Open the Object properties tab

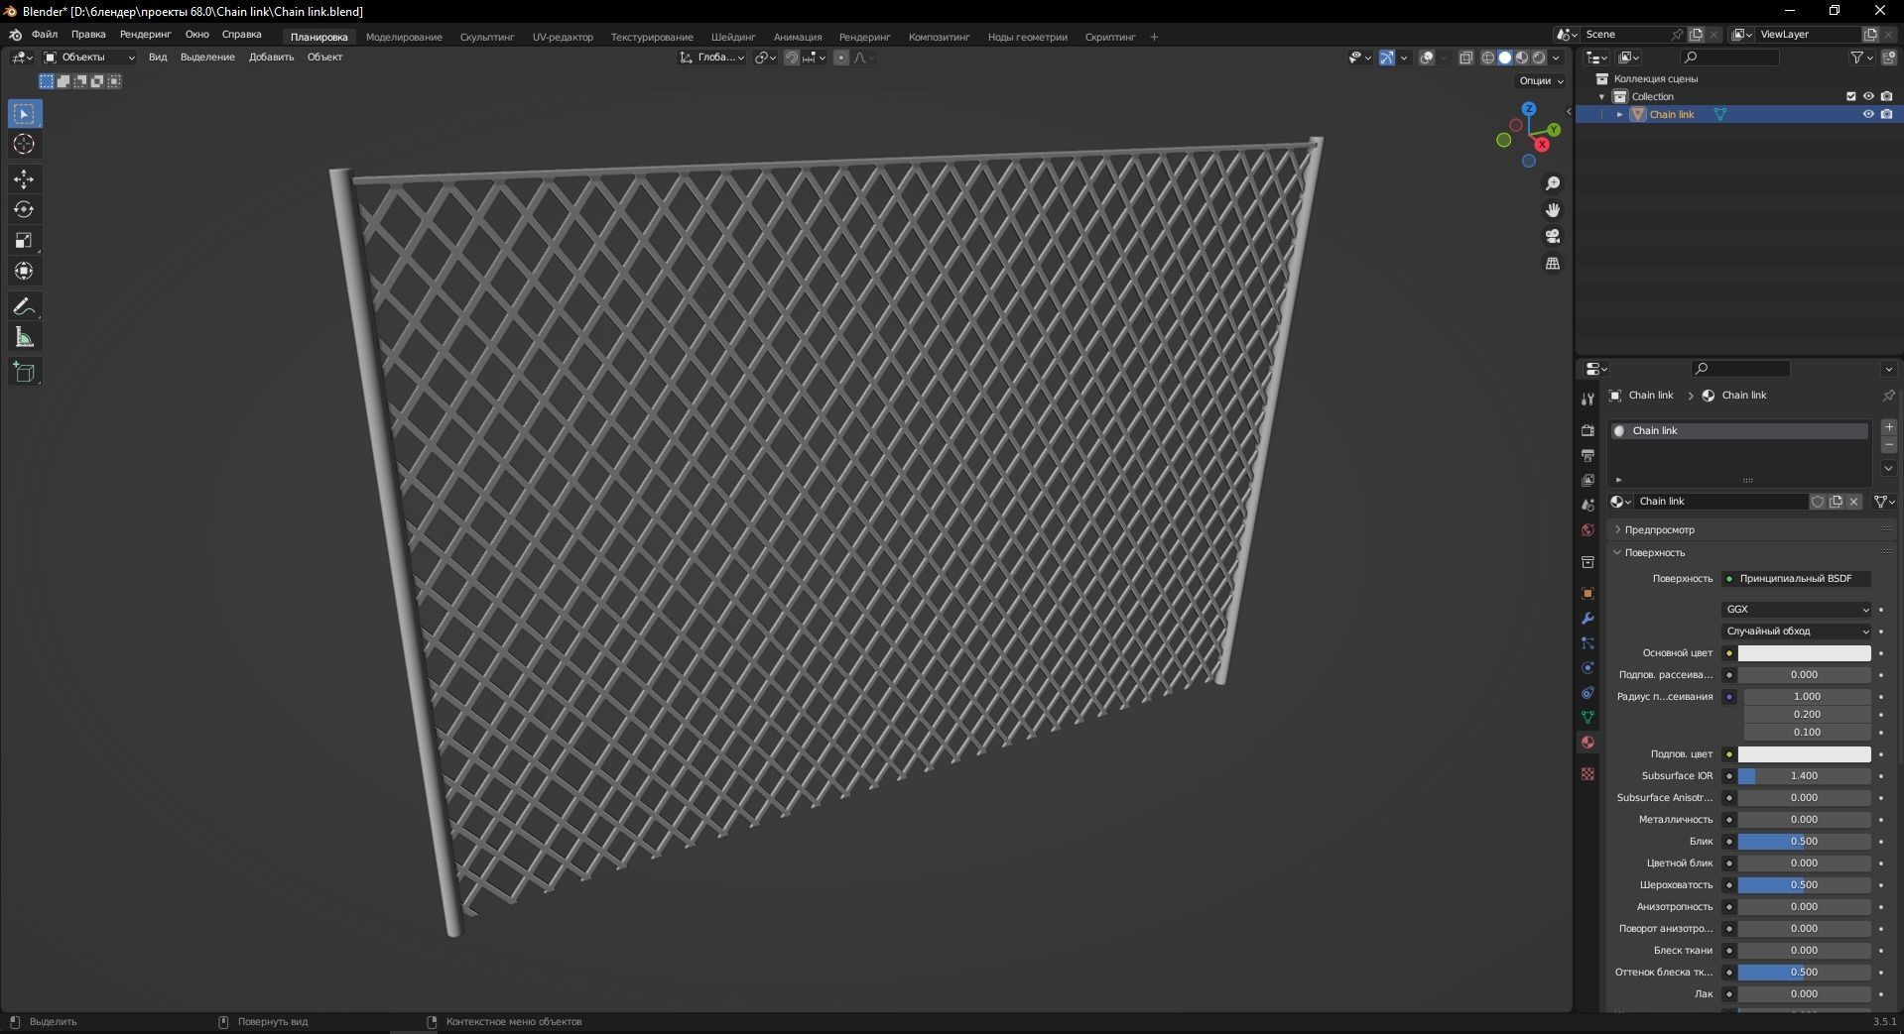pyautogui.click(x=1587, y=594)
